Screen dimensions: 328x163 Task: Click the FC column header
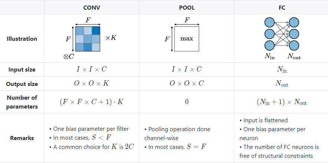(282, 7)
